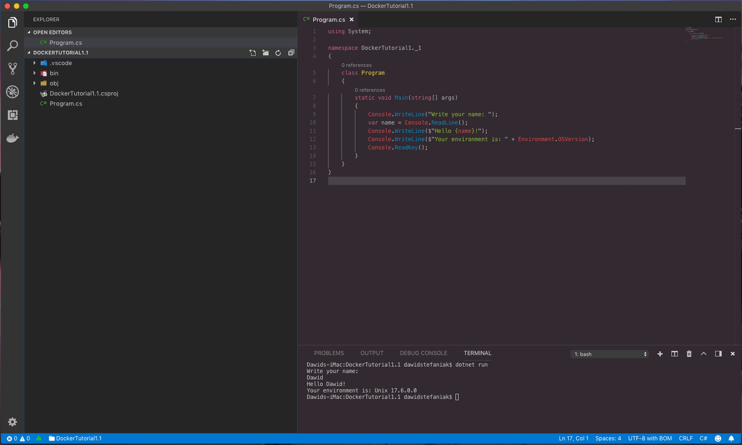The width and height of the screenshot is (742, 445).
Task: Click 'Hello Dawid!' terminal output line
Action: [x=326, y=384]
